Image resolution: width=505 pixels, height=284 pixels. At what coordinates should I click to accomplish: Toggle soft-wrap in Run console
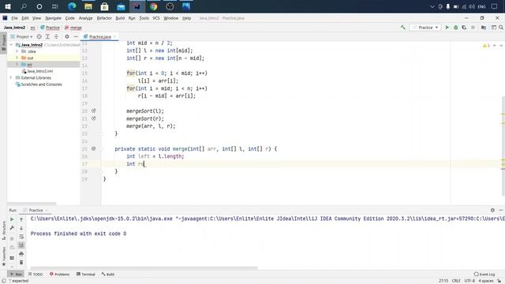point(21,237)
